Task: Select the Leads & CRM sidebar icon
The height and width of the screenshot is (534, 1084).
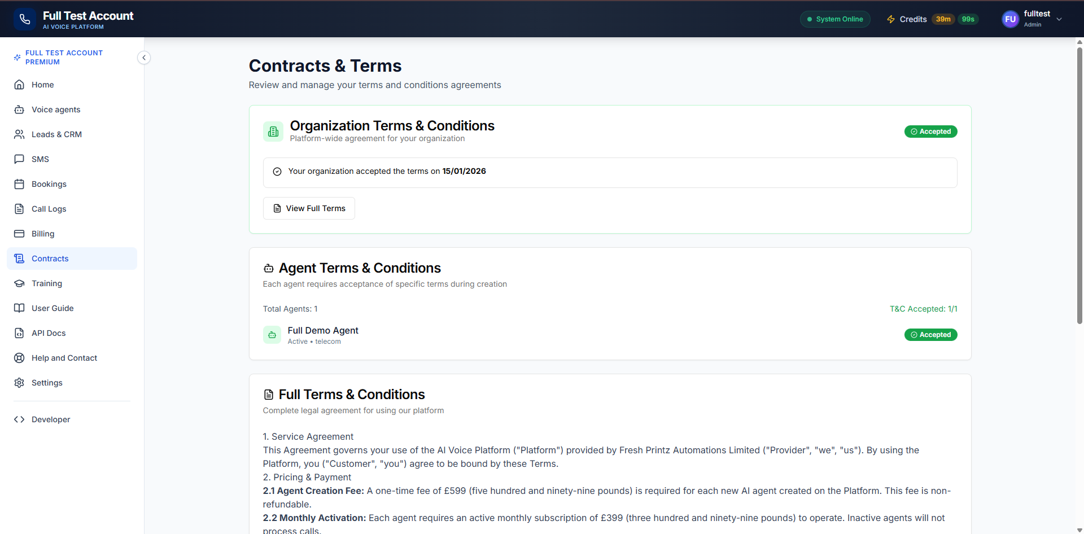Action: [x=19, y=134]
